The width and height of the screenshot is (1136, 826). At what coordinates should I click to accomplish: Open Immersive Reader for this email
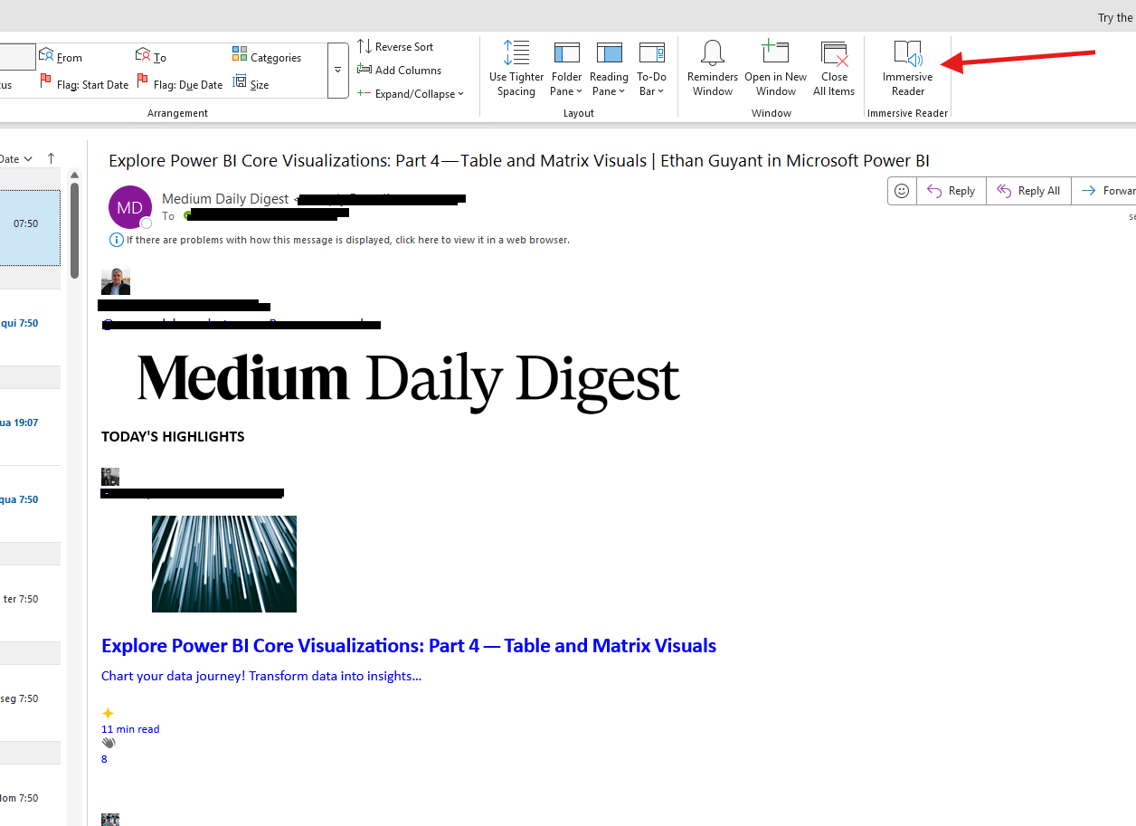907,68
